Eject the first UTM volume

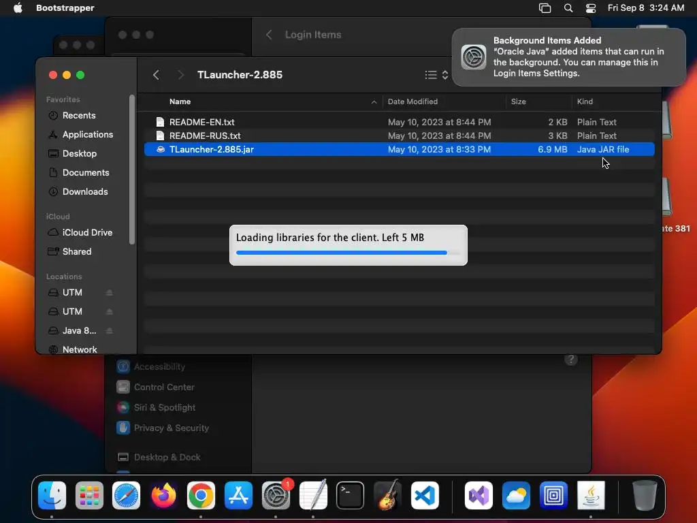[110, 293]
